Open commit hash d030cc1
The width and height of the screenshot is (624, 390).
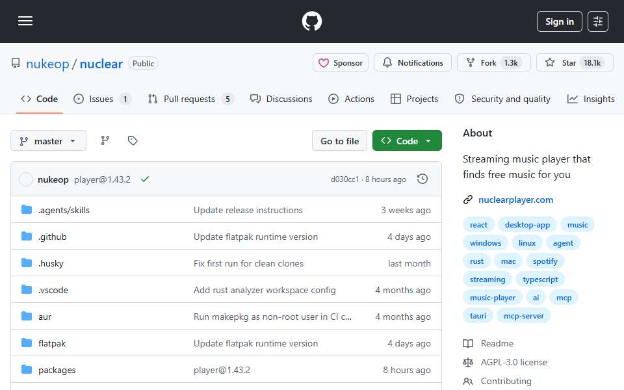coord(344,179)
